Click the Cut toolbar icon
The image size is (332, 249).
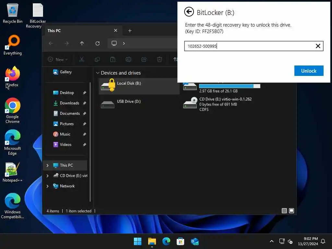[81, 60]
